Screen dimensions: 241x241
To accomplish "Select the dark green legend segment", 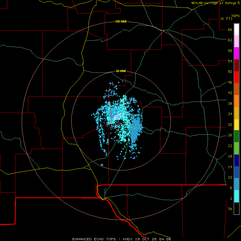I will pyautogui.click(x=236, y=136).
